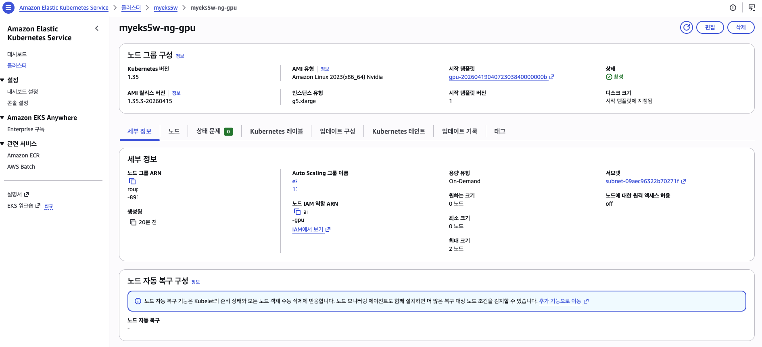
Task: Click the 편집 button
Action: (710, 27)
